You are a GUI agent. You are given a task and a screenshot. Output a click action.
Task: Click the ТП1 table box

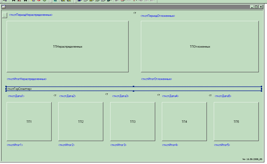(x=29, y=122)
